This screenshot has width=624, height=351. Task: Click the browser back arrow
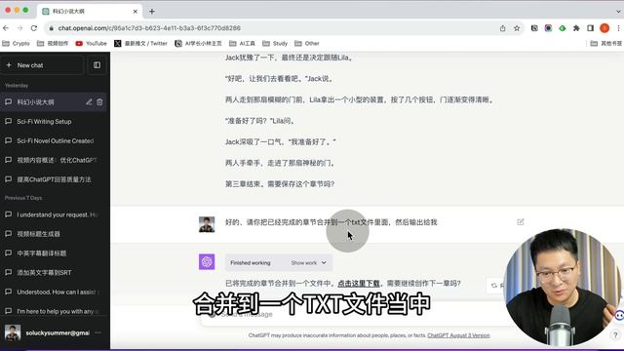[6, 28]
